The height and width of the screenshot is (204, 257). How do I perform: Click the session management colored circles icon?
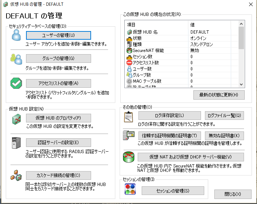[130, 190]
